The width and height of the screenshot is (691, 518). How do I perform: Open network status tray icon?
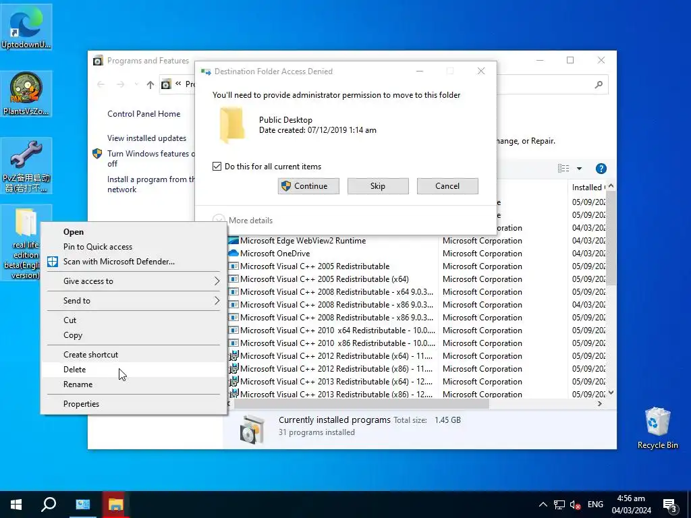click(x=559, y=505)
